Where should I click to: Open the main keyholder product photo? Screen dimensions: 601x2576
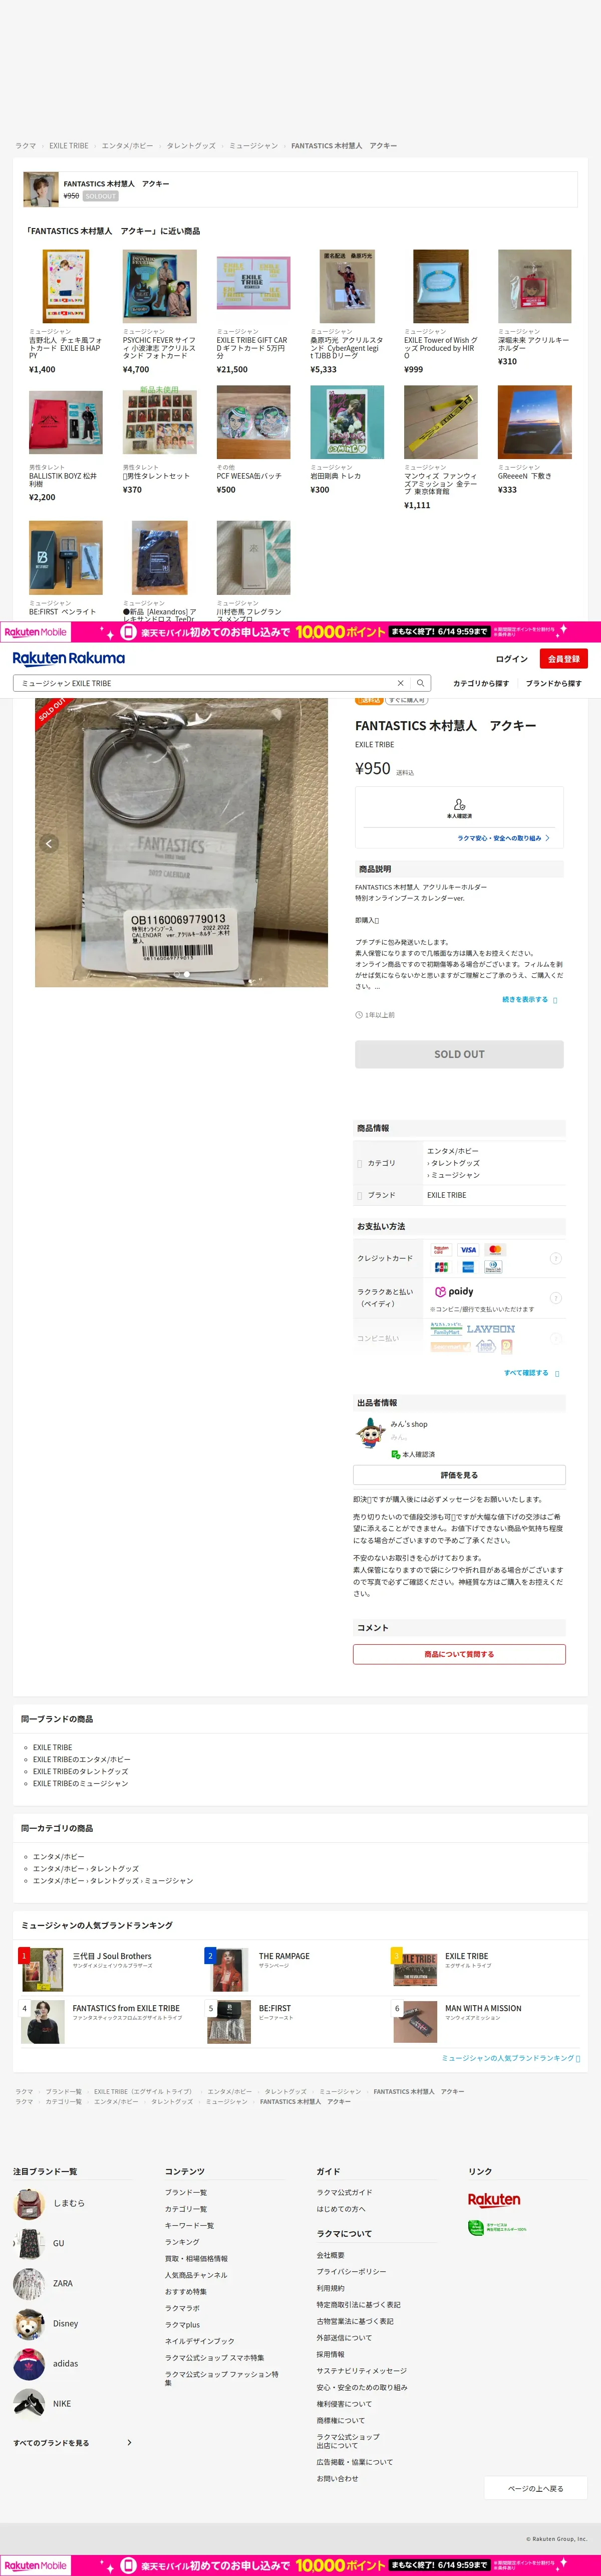coord(181,843)
